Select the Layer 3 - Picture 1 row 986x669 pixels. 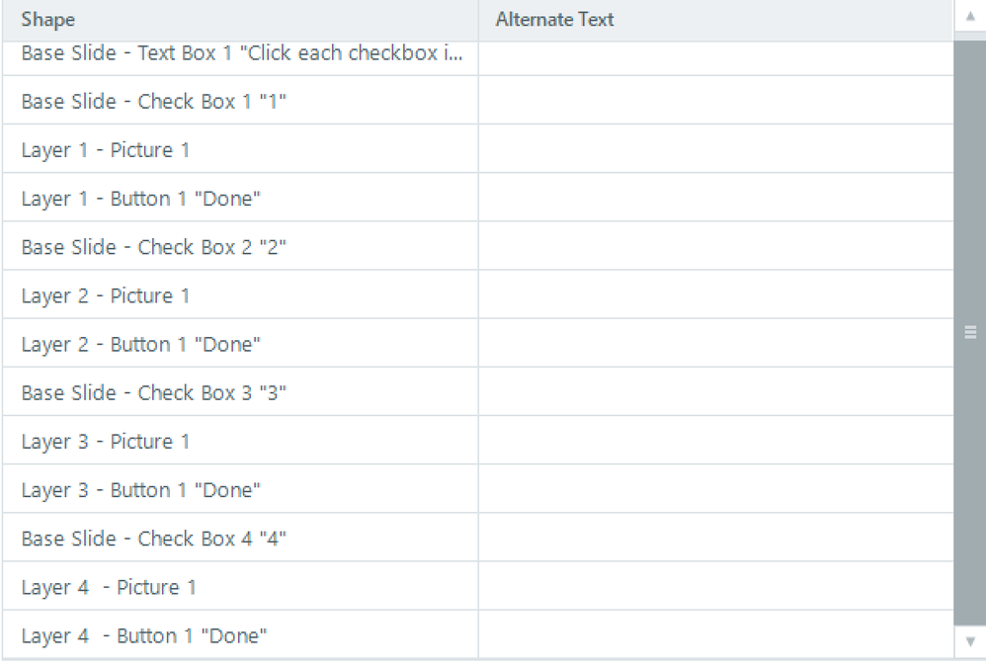106,441
